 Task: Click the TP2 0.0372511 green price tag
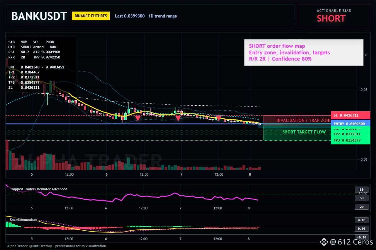coord(351,134)
